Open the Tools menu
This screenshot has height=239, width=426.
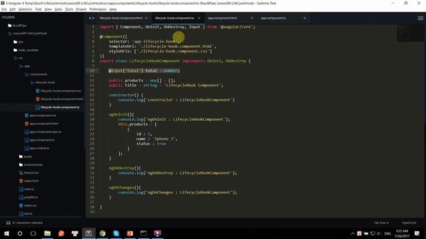click(x=69, y=9)
